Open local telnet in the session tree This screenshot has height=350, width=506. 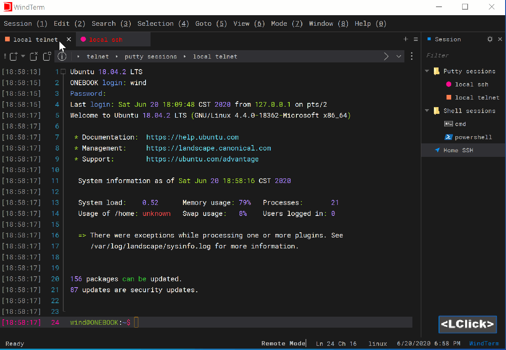[477, 97]
